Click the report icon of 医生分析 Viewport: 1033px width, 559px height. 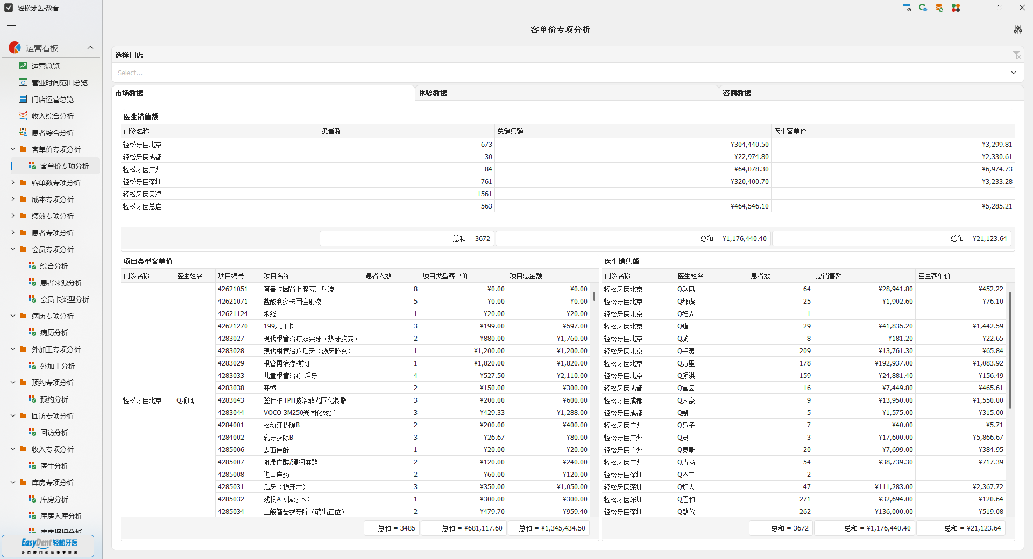tap(32, 465)
